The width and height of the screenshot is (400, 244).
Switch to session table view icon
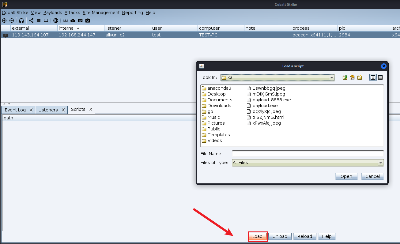pos(39,21)
